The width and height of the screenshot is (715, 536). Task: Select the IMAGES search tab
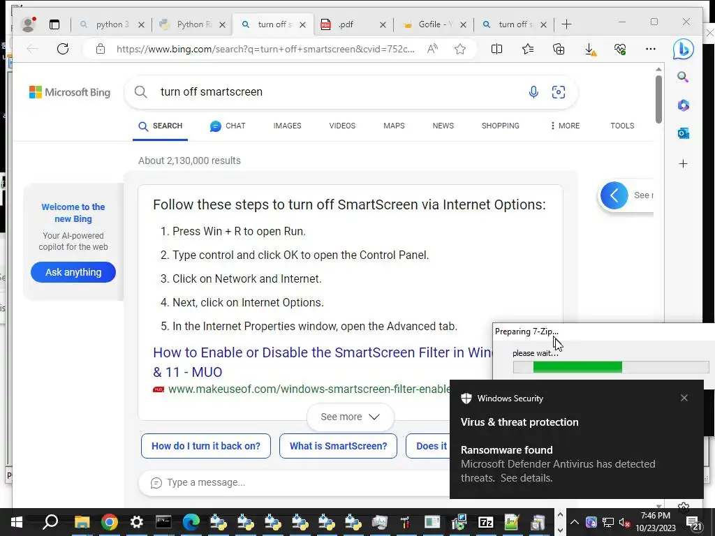pos(287,126)
